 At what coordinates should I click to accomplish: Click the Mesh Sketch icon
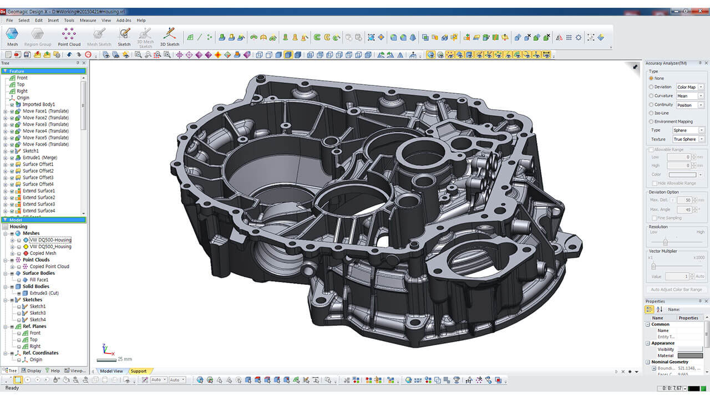(x=99, y=35)
